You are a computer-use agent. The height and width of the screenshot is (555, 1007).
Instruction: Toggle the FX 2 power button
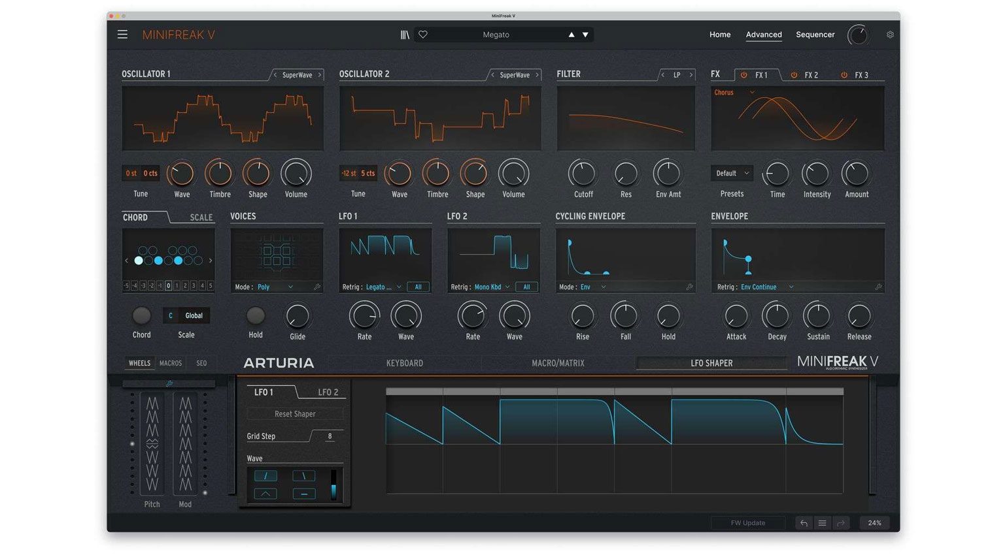click(x=794, y=74)
